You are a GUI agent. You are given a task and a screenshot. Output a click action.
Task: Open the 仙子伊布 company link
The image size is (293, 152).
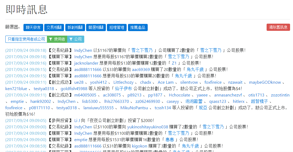pos(123,89)
